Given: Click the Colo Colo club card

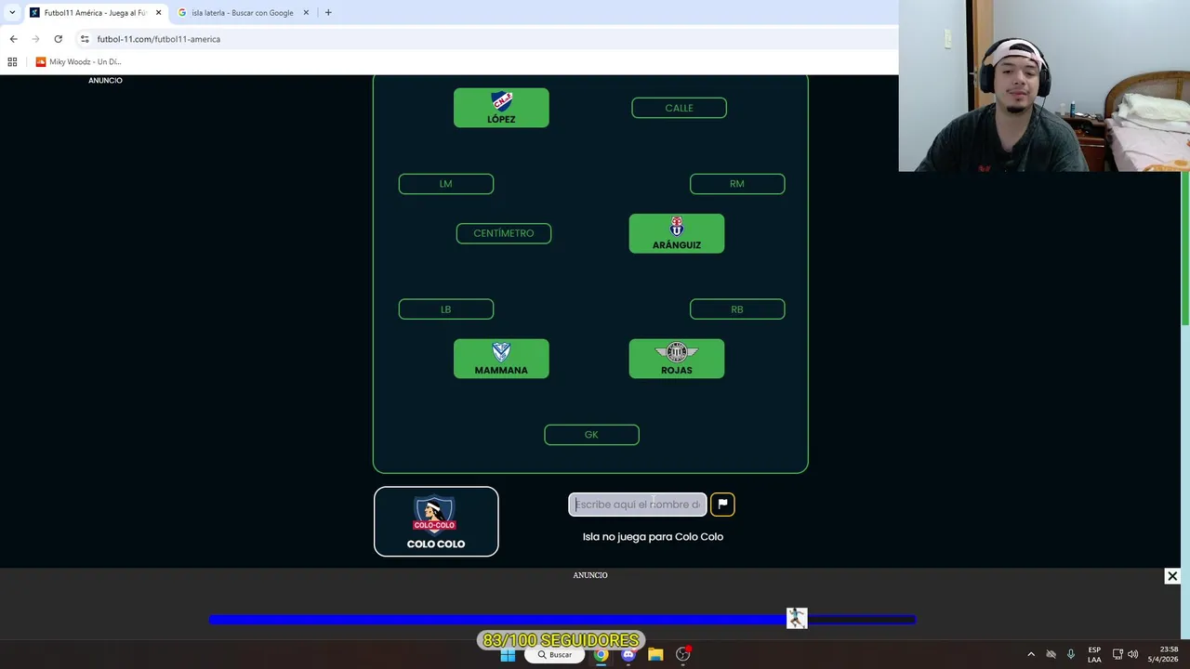Looking at the screenshot, I should pyautogui.click(x=436, y=521).
